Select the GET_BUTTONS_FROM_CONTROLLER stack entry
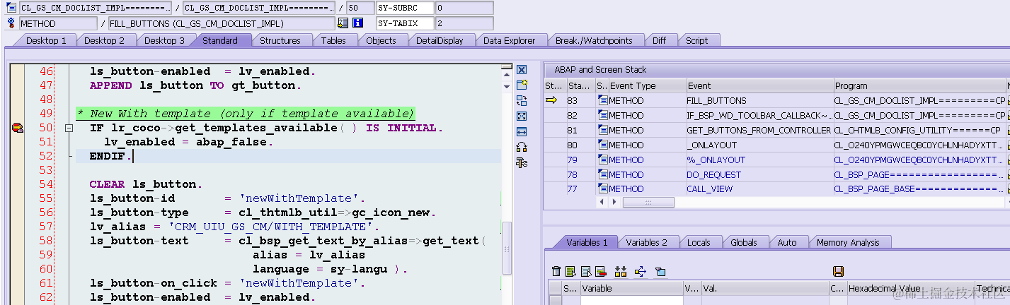This screenshot has width=1010, height=305. coord(759,130)
